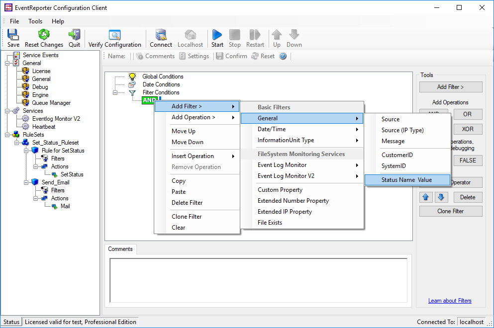This screenshot has width=494, height=328.
Task: Click the SetStatus action icon
Action: (55, 174)
